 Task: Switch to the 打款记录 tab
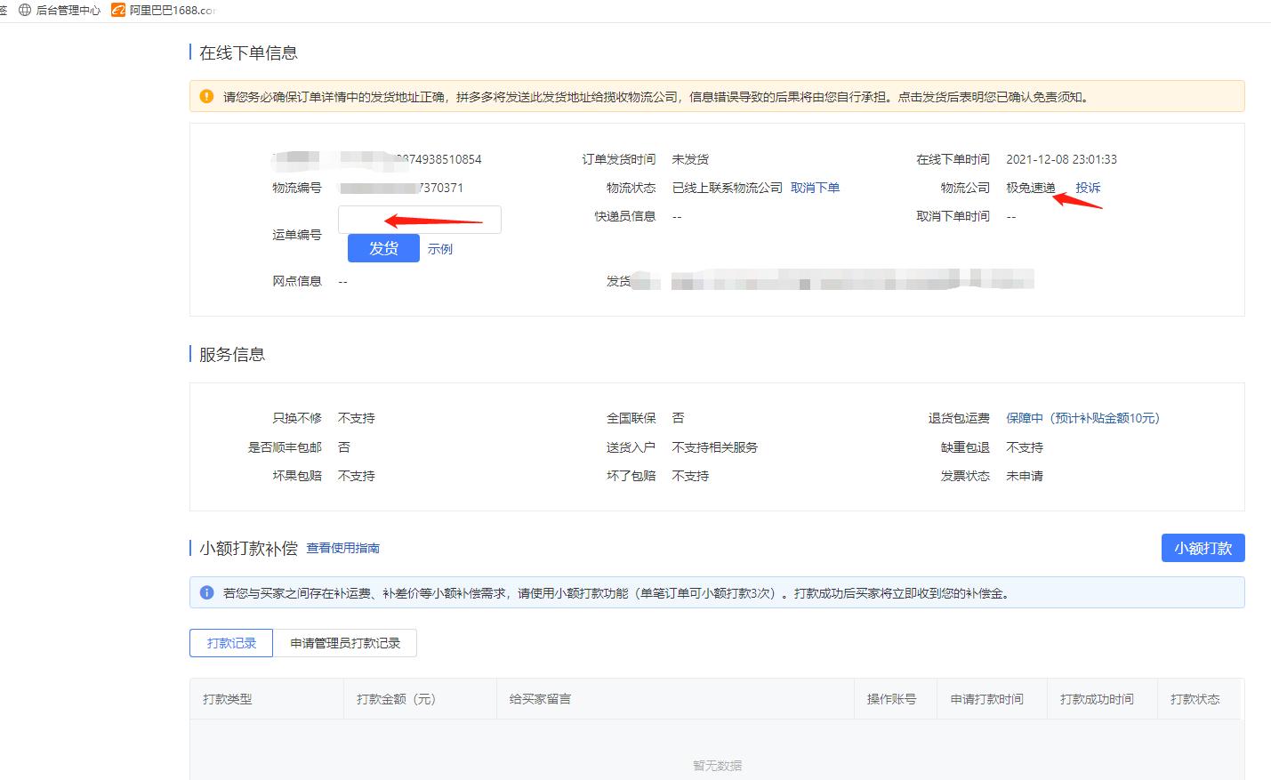point(230,642)
